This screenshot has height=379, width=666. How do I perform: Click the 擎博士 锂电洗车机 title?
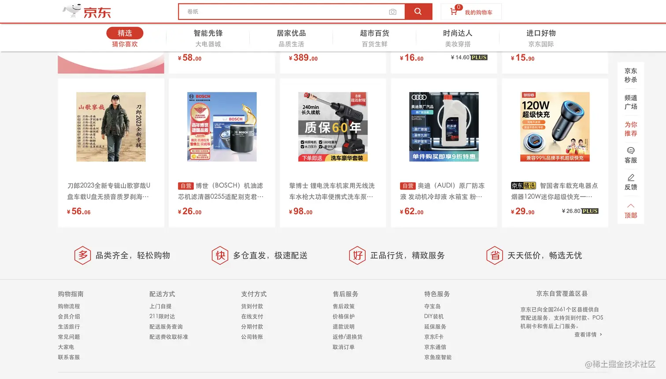pyautogui.click(x=332, y=191)
